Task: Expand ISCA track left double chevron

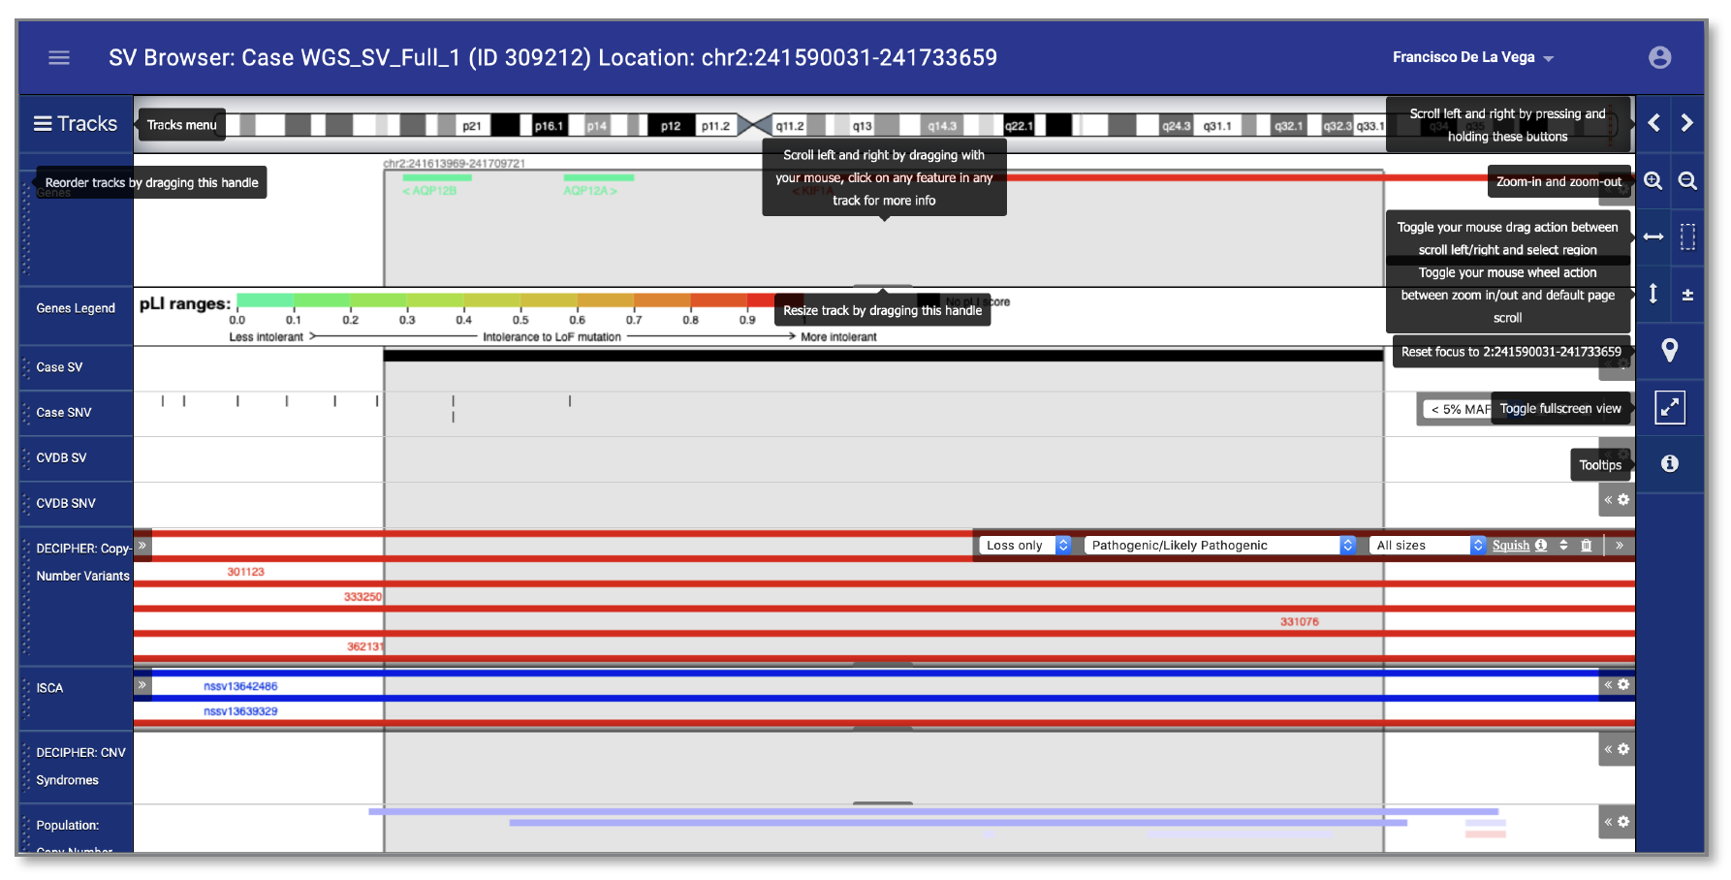Action: click(142, 685)
